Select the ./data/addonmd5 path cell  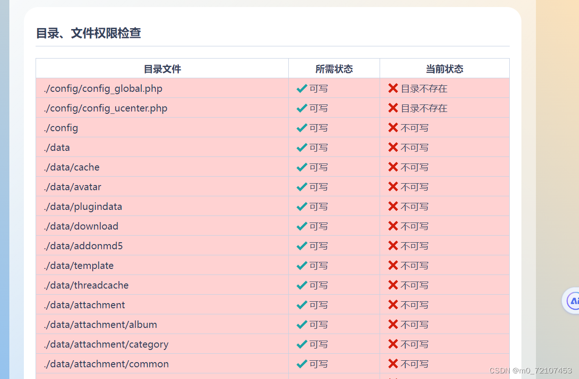click(x=162, y=245)
